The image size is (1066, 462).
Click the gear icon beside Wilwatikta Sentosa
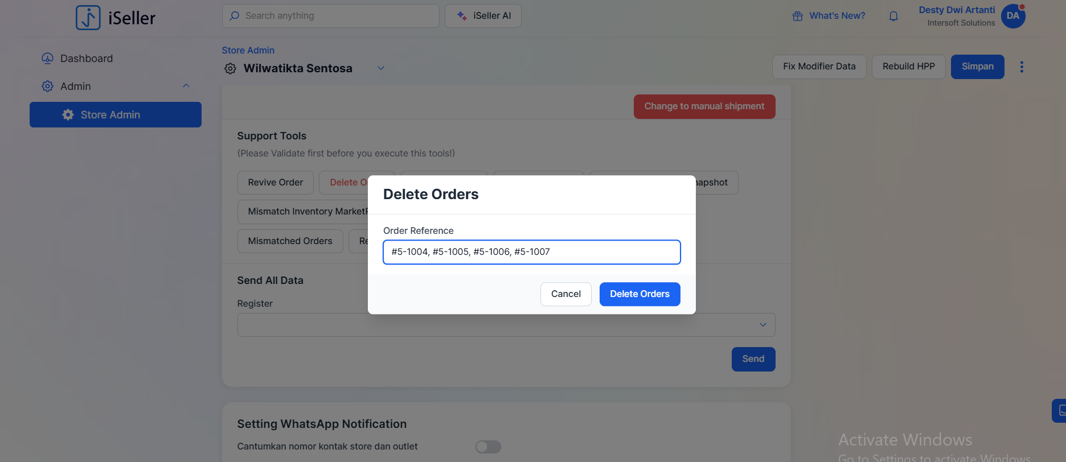pyautogui.click(x=230, y=69)
